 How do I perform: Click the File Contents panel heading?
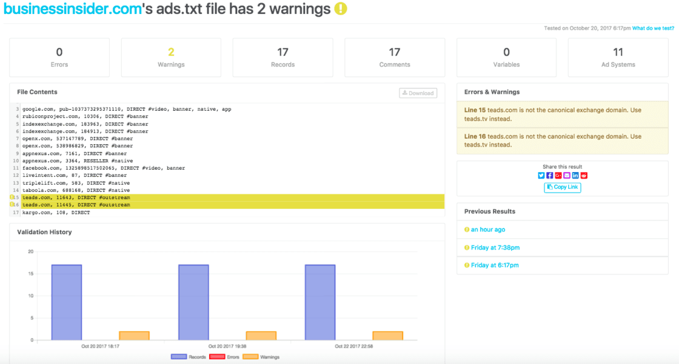click(37, 92)
